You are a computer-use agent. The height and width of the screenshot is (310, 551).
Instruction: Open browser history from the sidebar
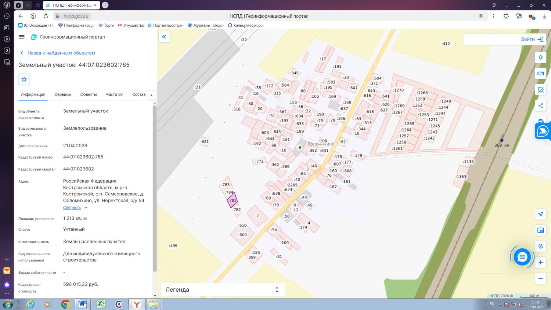(7, 16)
